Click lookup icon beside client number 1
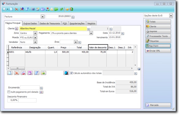This screenshot has height=115, width=179. (x=111, y=29)
